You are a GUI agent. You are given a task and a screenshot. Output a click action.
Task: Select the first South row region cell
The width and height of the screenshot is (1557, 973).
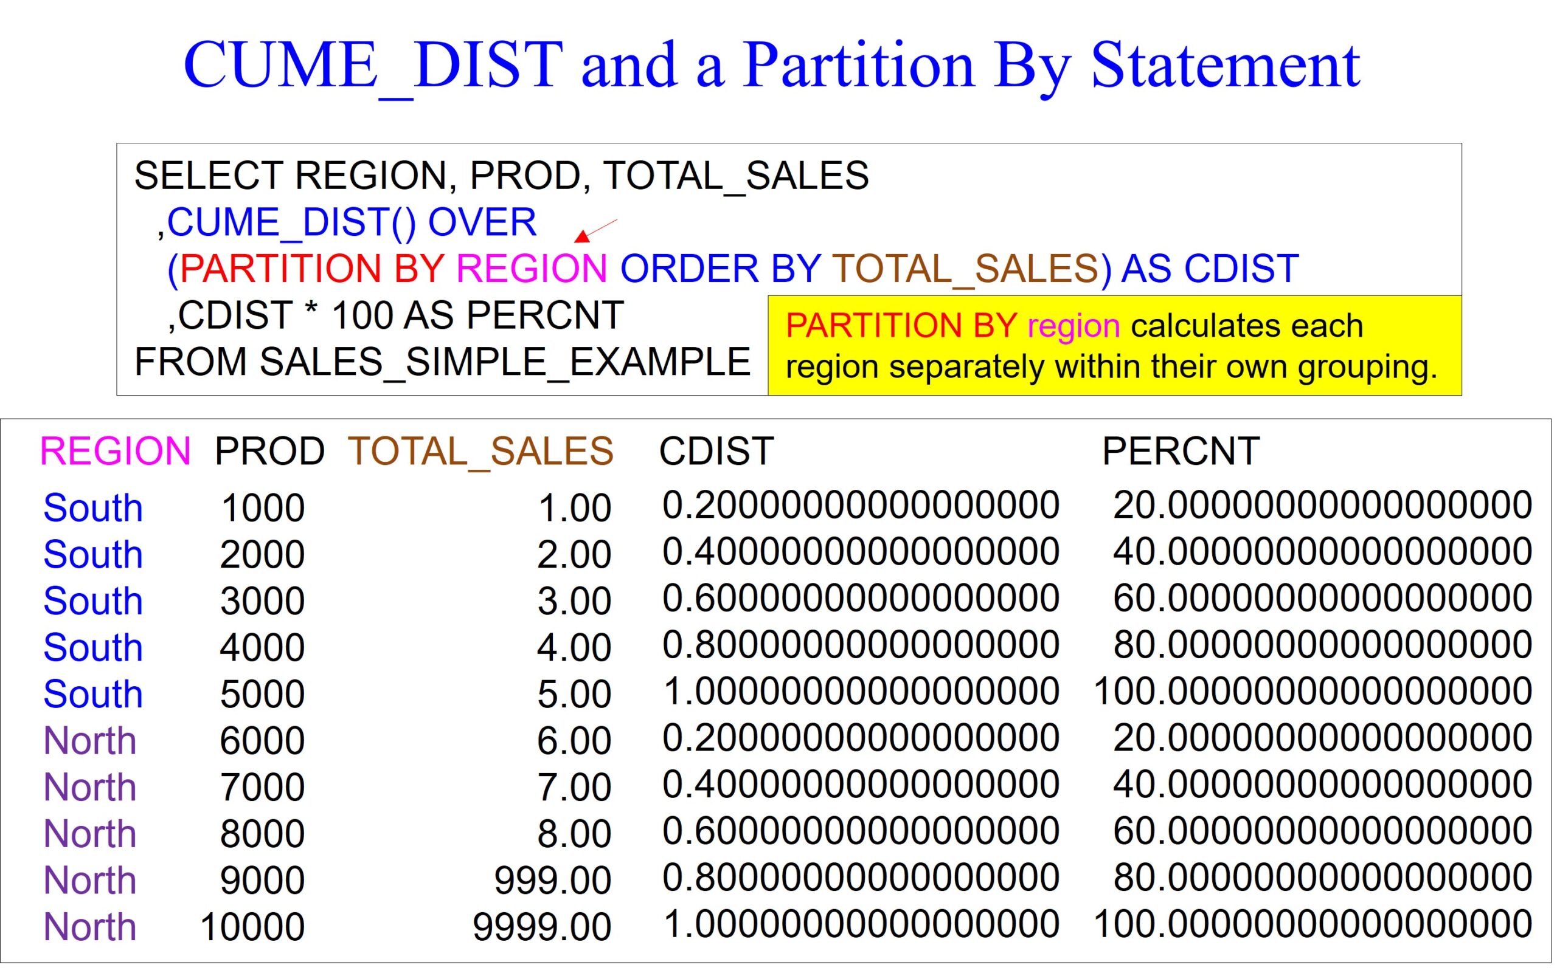(x=92, y=507)
